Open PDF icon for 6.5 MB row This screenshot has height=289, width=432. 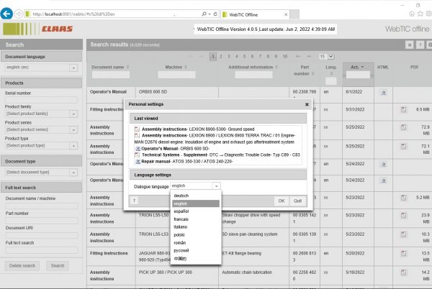pyautogui.click(x=403, y=110)
